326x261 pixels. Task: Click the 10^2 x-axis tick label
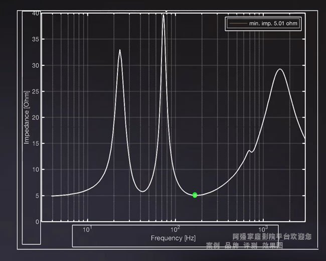[175, 230]
